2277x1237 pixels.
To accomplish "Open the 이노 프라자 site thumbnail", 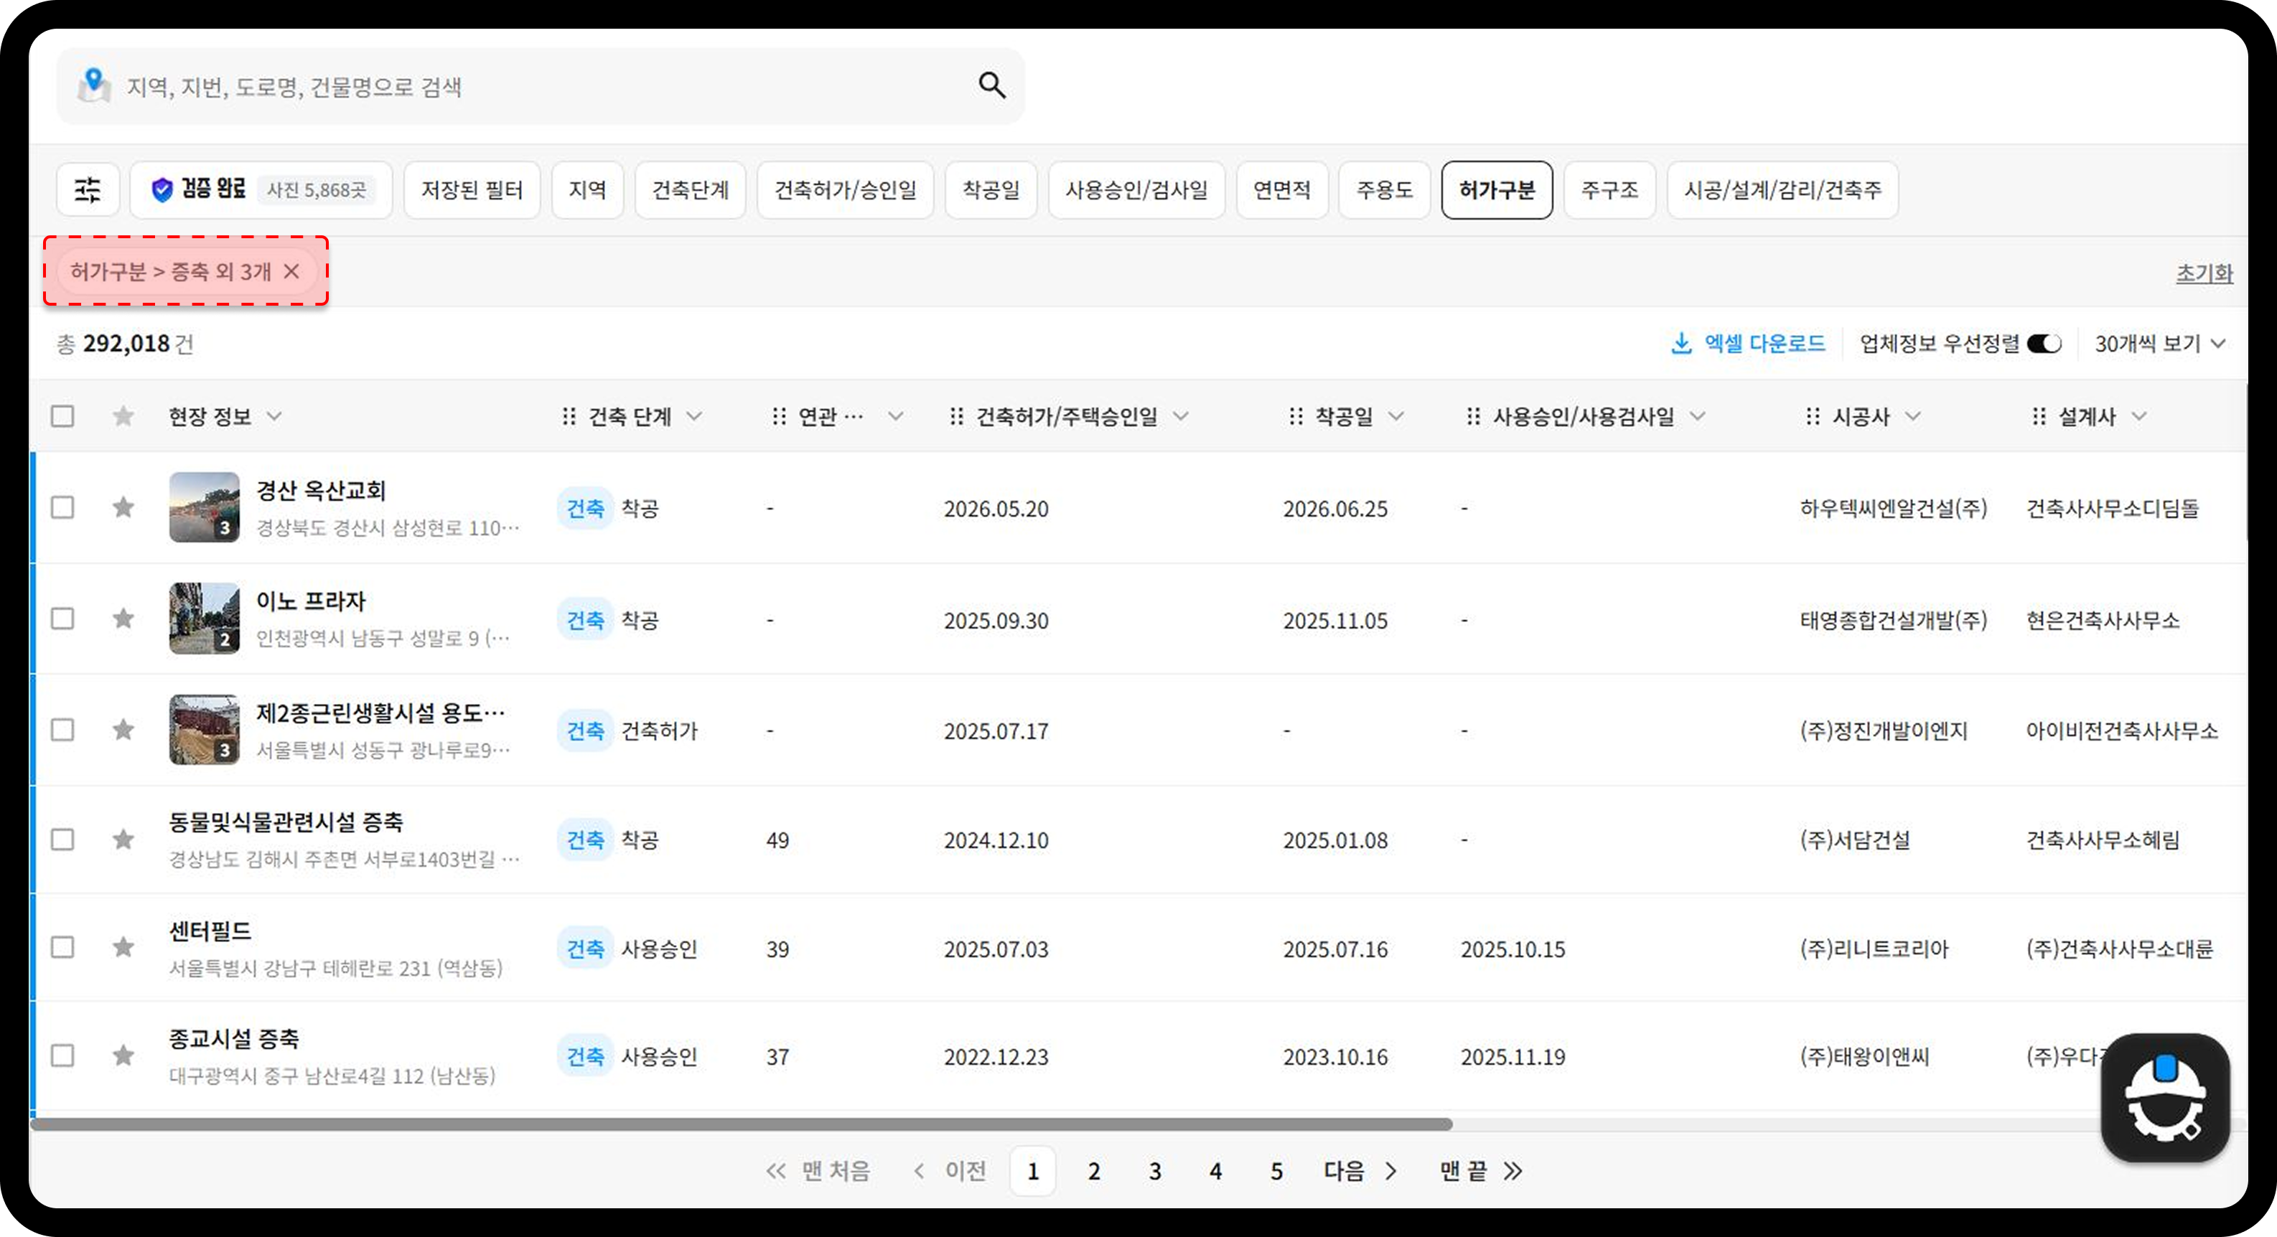I will 204,618.
